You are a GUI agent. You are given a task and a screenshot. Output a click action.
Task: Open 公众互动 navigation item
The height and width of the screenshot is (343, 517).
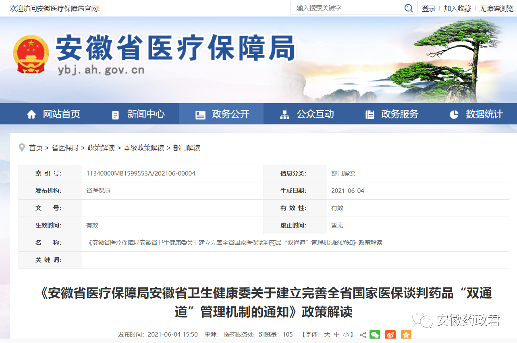coord(307,114)
